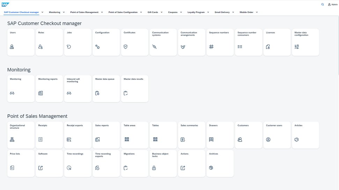This screenshot has width=339, height=190.
Task: Expand the Gift Cards dropdown chevron
Action: click(x=162, y=12)
